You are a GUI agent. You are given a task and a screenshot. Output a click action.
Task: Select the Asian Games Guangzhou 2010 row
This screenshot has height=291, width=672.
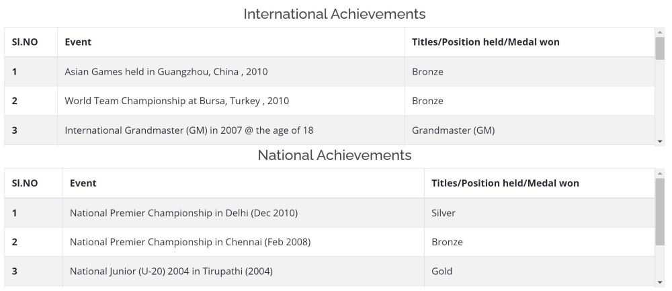tap(166, 72)
